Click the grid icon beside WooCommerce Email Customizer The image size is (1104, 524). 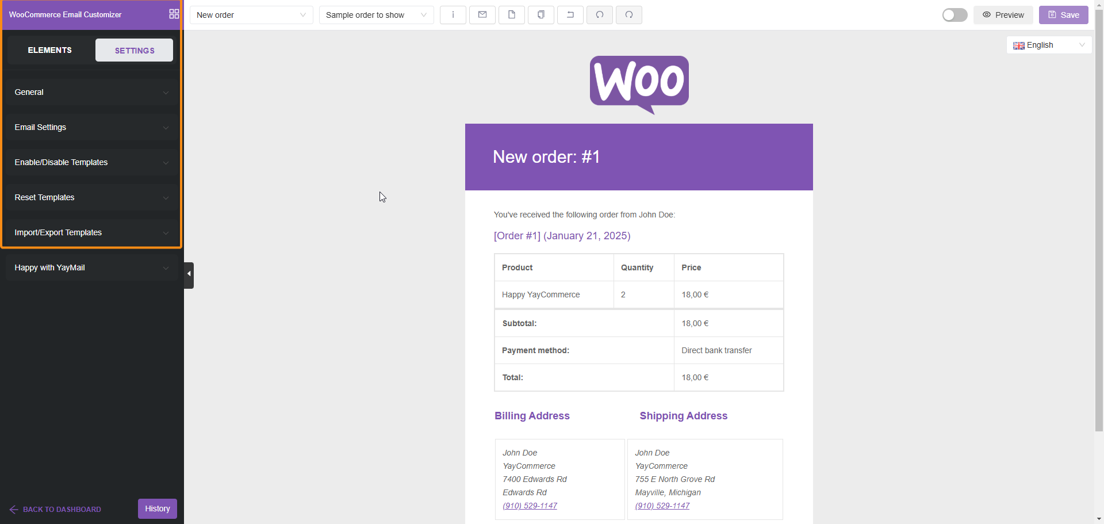point(174,14)
